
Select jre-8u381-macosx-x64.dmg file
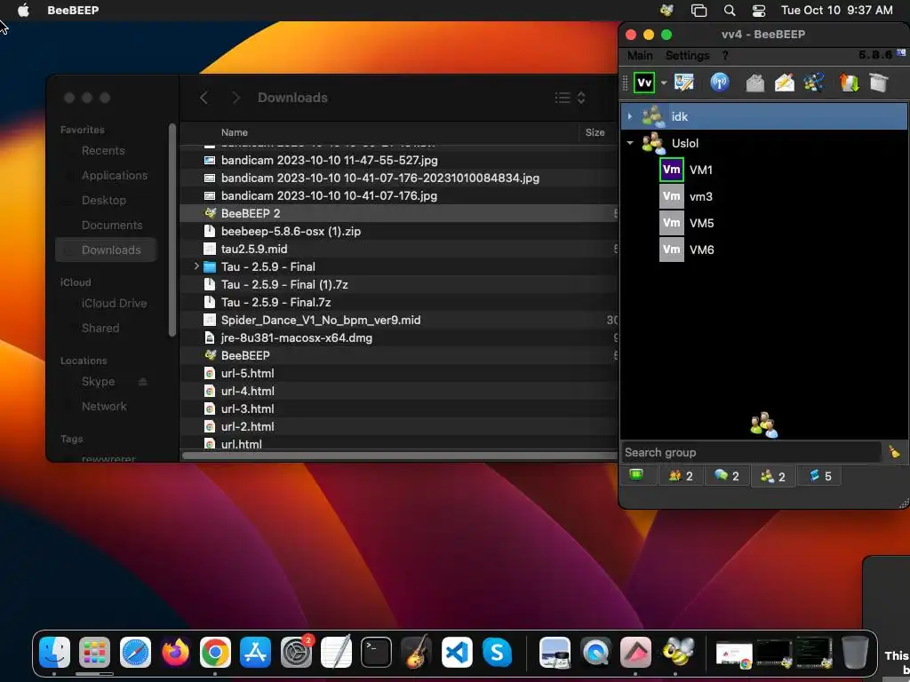point(399,337)
